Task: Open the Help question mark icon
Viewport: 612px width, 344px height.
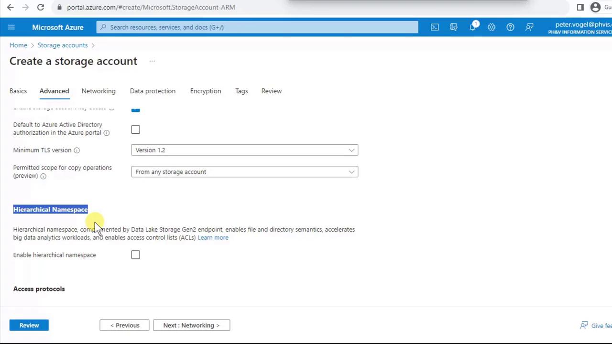Action: pos(511,27)
